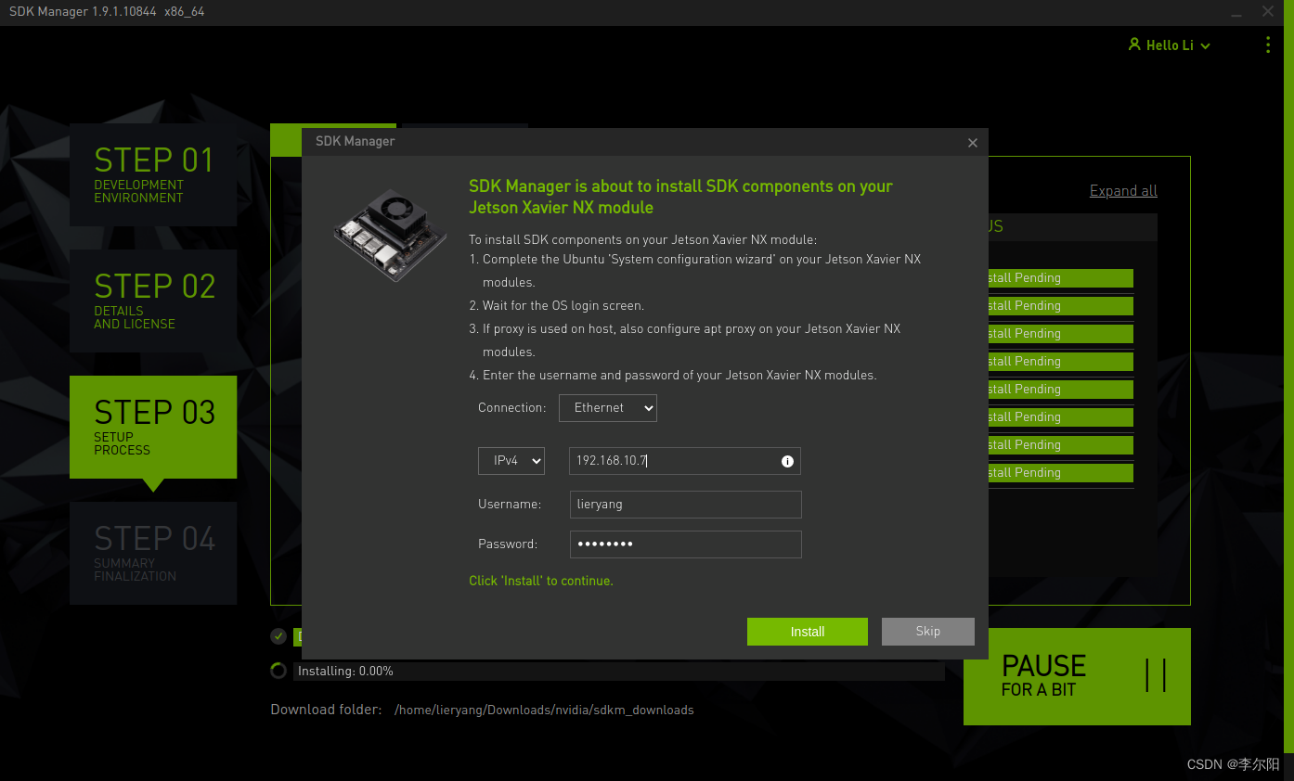Click the download folder path

point(544,711)
